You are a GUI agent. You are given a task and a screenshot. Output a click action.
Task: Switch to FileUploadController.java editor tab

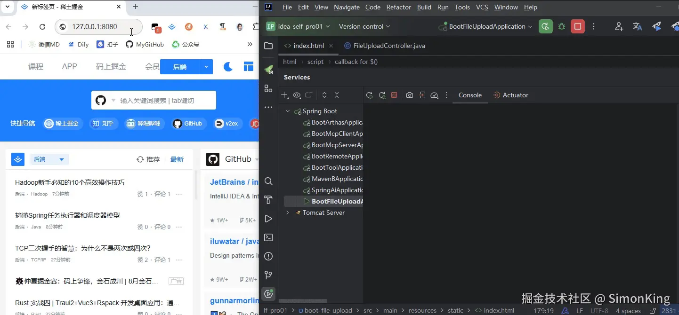[385, 46]
